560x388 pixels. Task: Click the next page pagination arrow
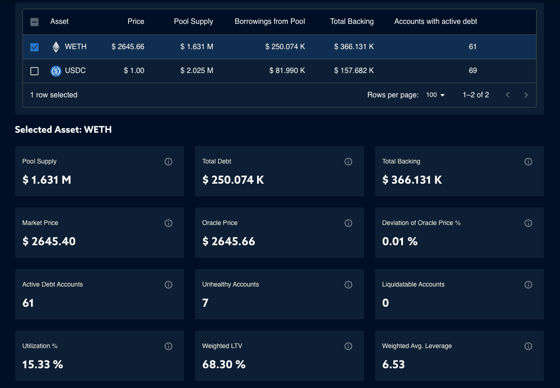tap(526, 95)
